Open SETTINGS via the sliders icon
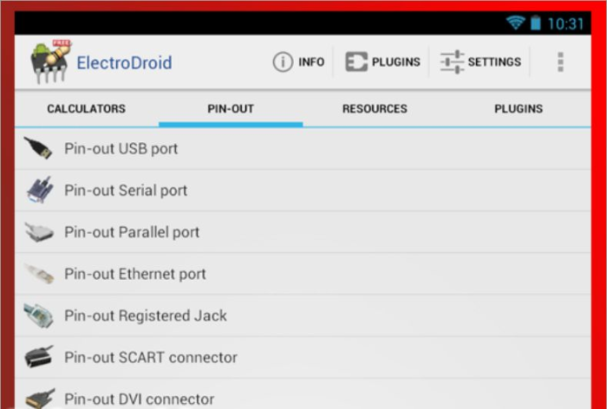This screenshot has width=607, height=409. [452, 62]
